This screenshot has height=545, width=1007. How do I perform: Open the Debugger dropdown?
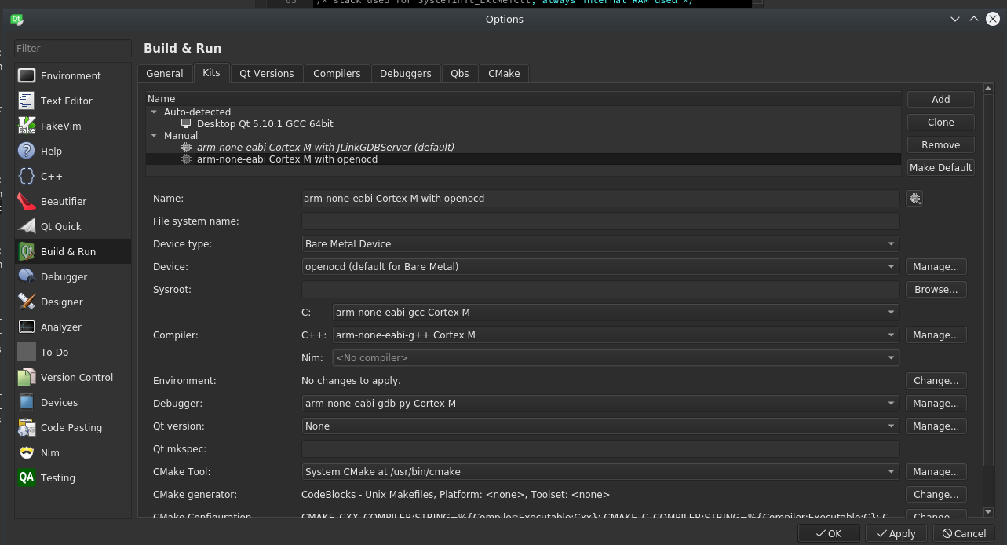[600, 404]
